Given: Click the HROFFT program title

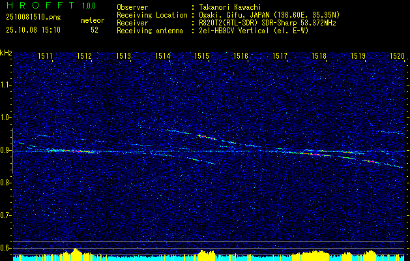Looking at the screenshot, I should (40, 5).
